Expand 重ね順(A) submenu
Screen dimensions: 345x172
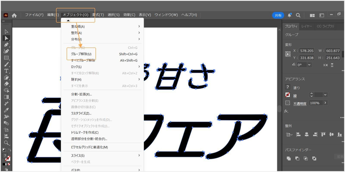coord(139,26)
